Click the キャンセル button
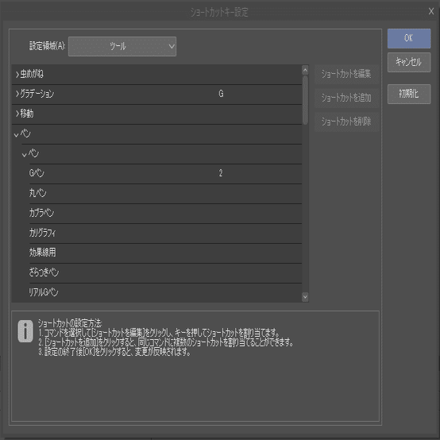The height and width of the screenshot is (440, 440). [x=409, y=62]
